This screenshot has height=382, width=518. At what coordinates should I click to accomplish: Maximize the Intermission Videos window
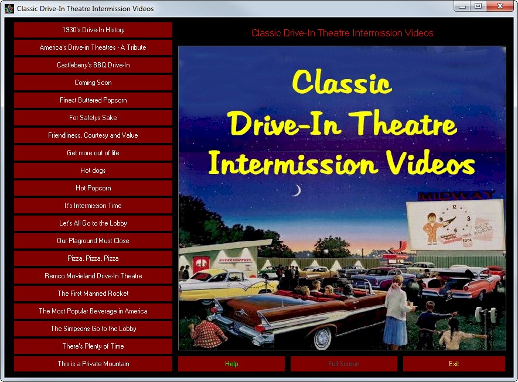(478, 6)
